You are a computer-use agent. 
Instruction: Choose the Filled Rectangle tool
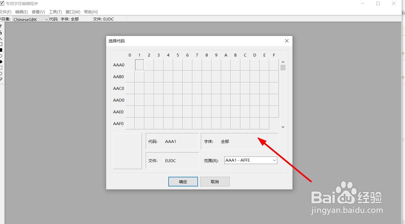1,50
